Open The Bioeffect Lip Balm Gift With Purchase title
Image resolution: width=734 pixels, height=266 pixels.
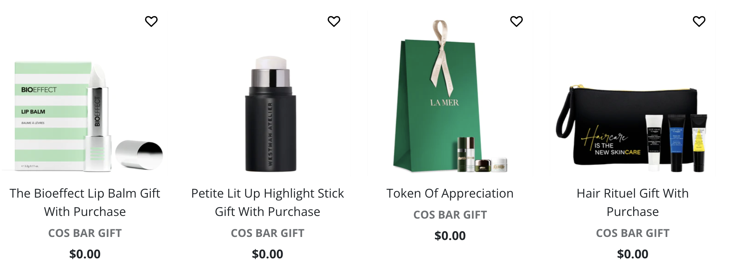pyautogui.click(x=85, y=203)
